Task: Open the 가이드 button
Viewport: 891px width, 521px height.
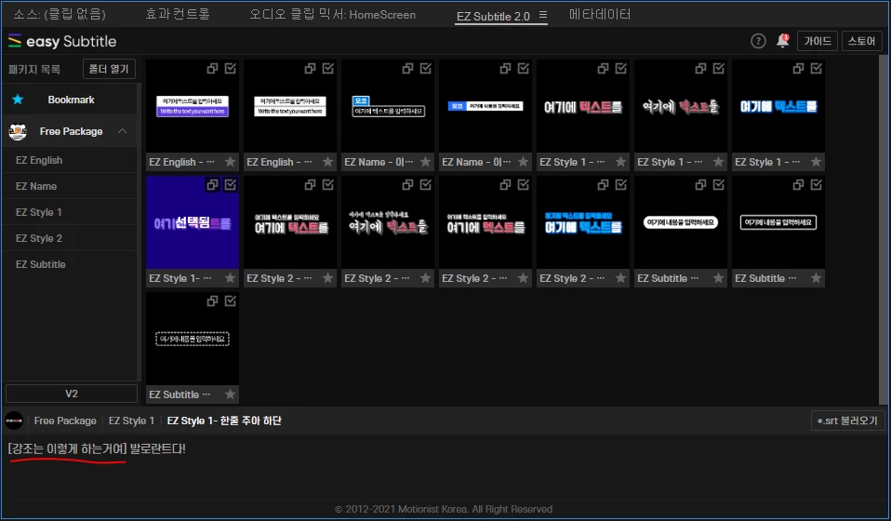Action: [818, 41]
